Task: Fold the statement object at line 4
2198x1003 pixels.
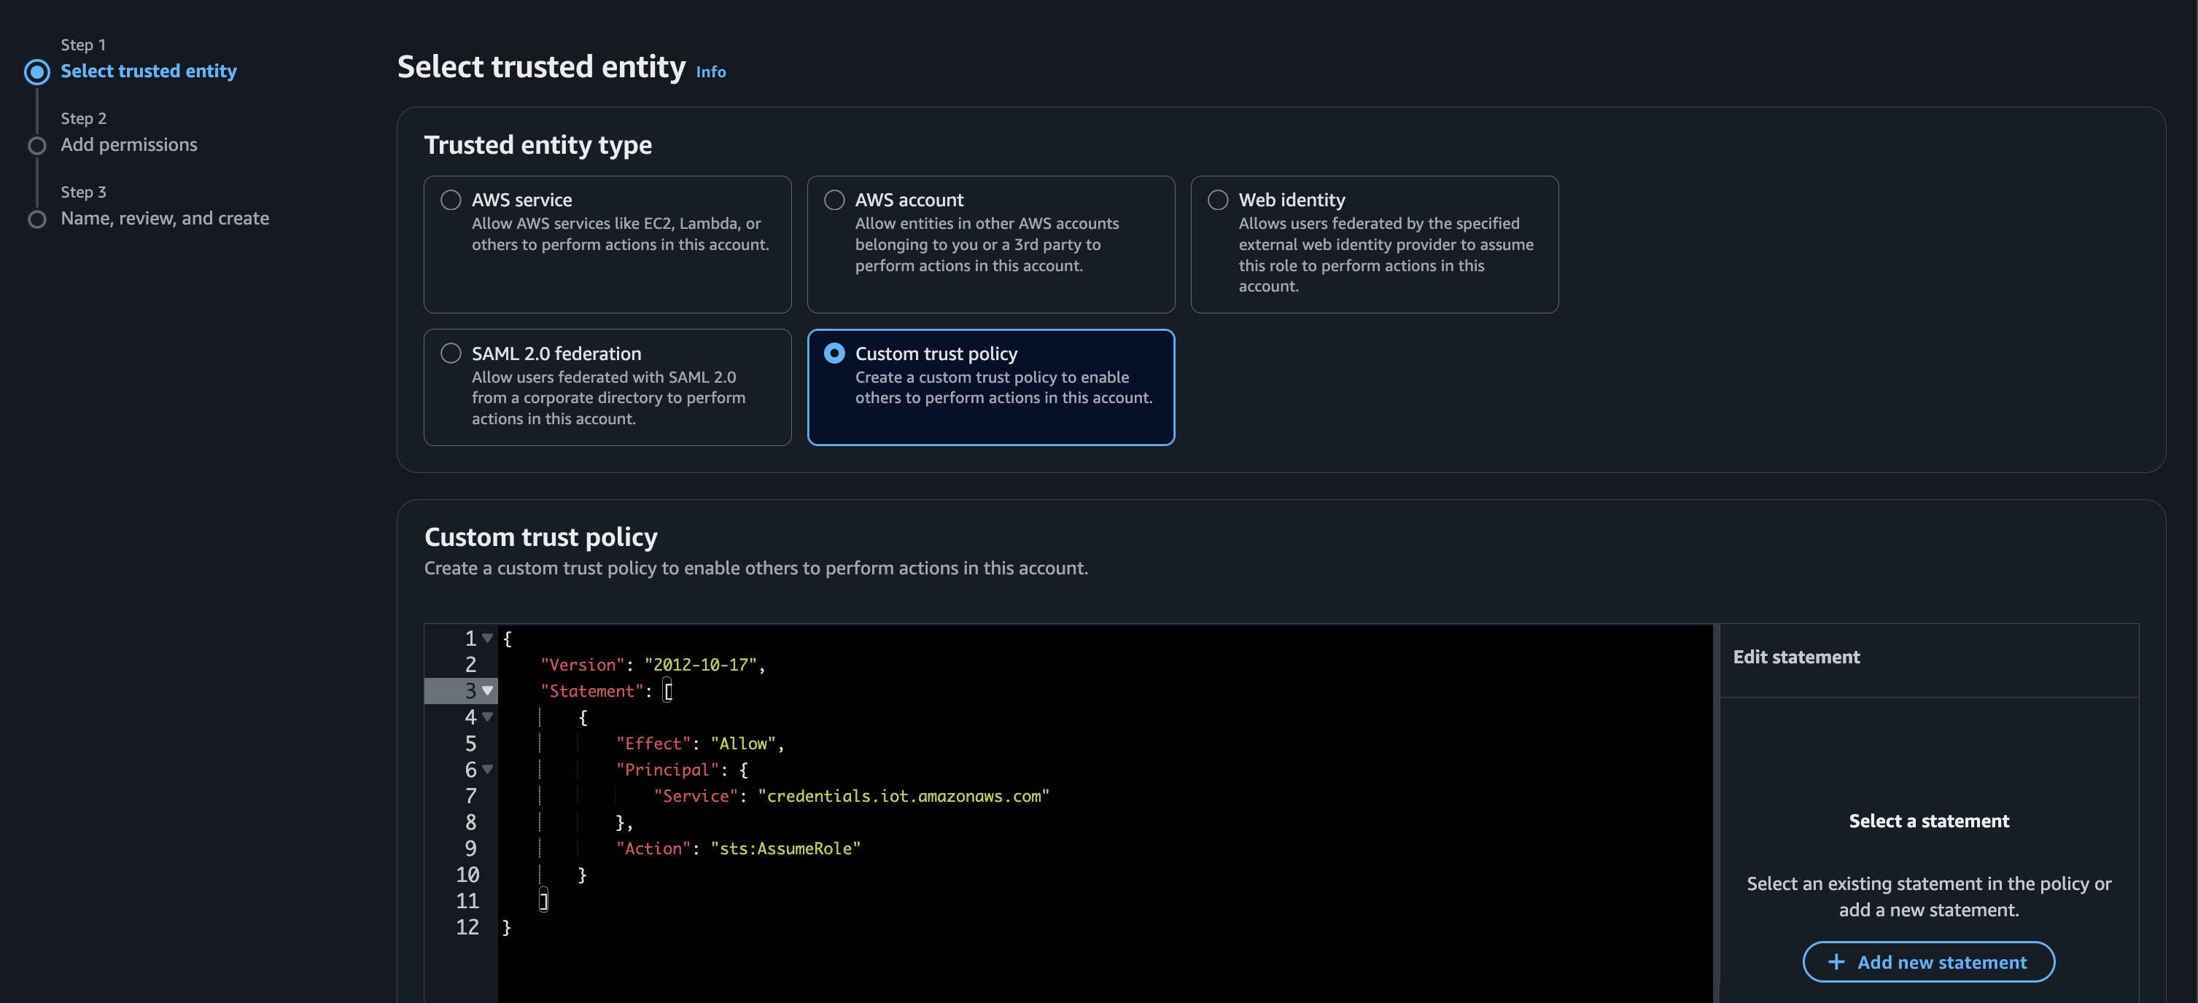Action: (x=487, y=717)
